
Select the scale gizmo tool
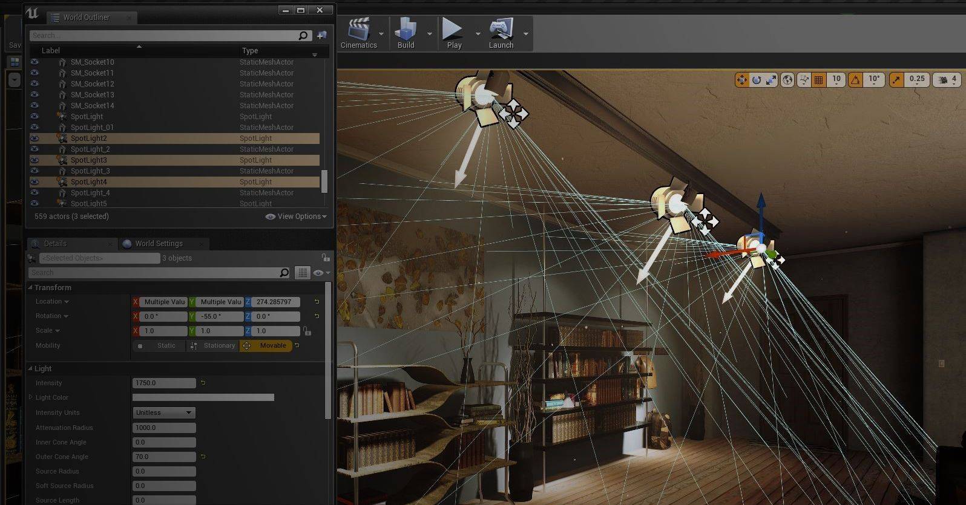coord(771,80)
